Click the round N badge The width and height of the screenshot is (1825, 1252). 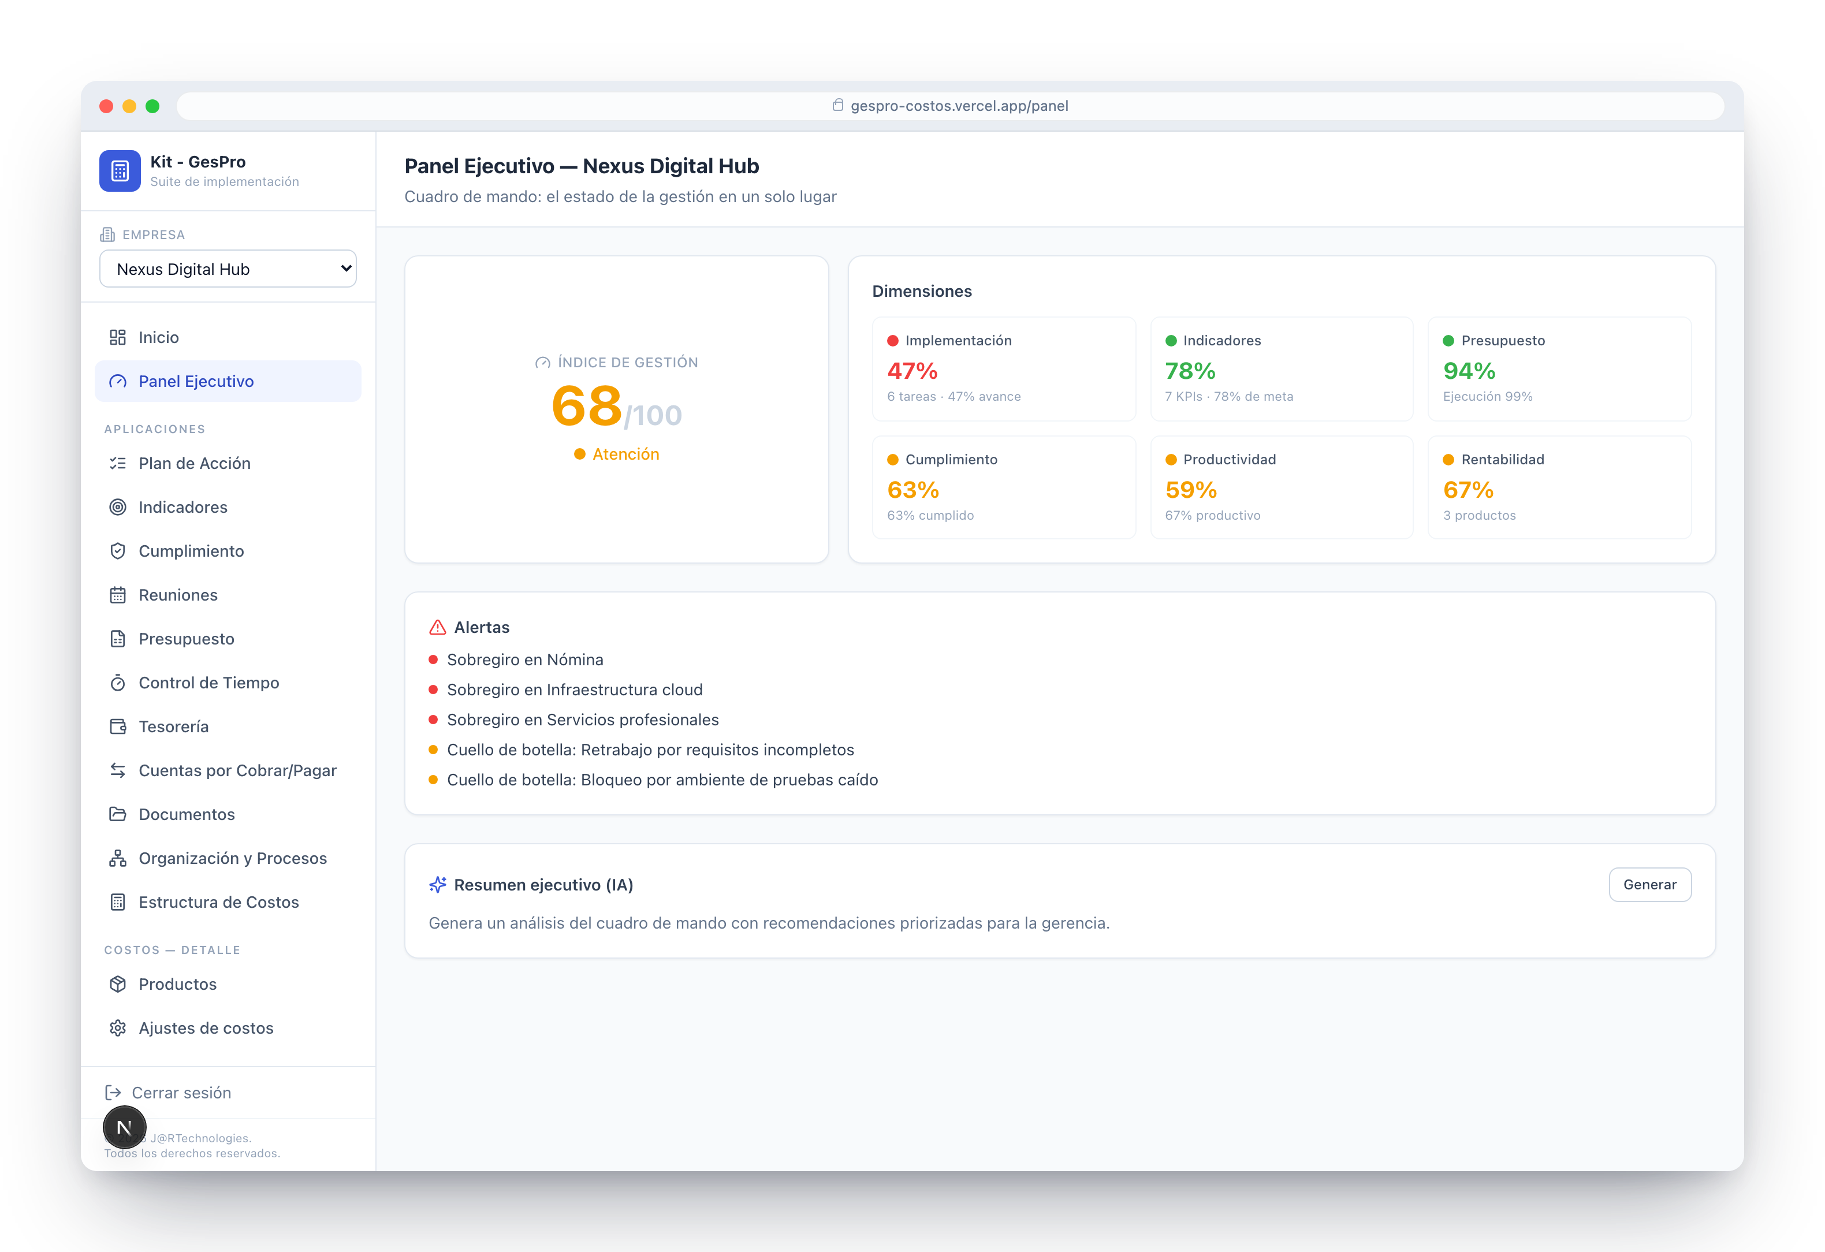[x=124, y=1127]
